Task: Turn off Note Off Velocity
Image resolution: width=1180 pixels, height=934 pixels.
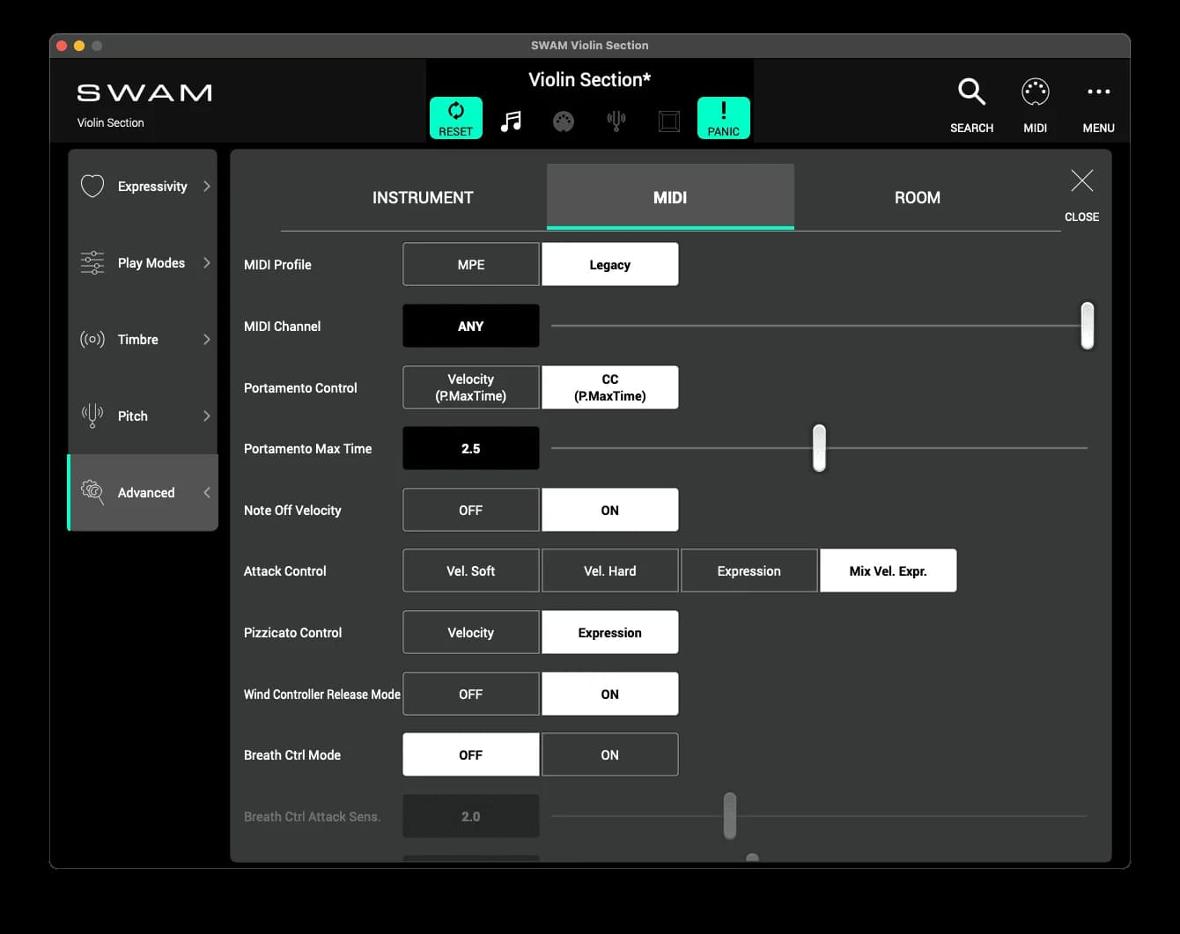Action: (470, 510)
